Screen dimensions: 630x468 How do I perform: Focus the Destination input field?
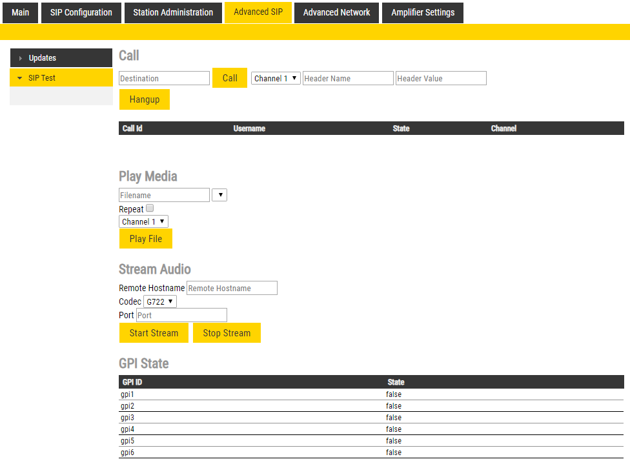pos(165,78)
